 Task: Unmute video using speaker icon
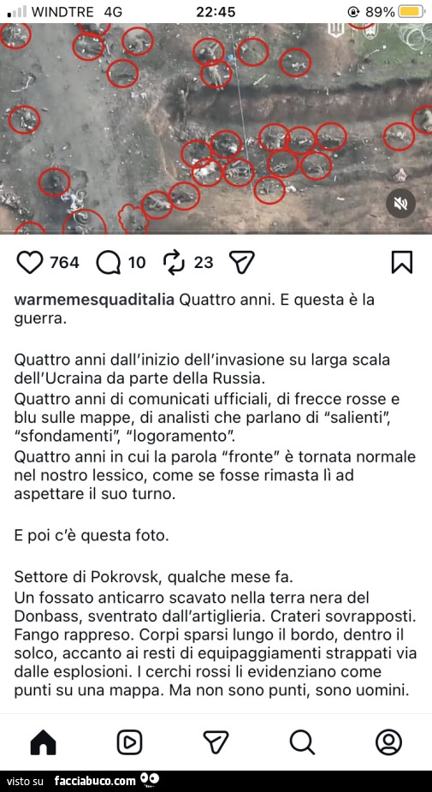click(400, 204)
